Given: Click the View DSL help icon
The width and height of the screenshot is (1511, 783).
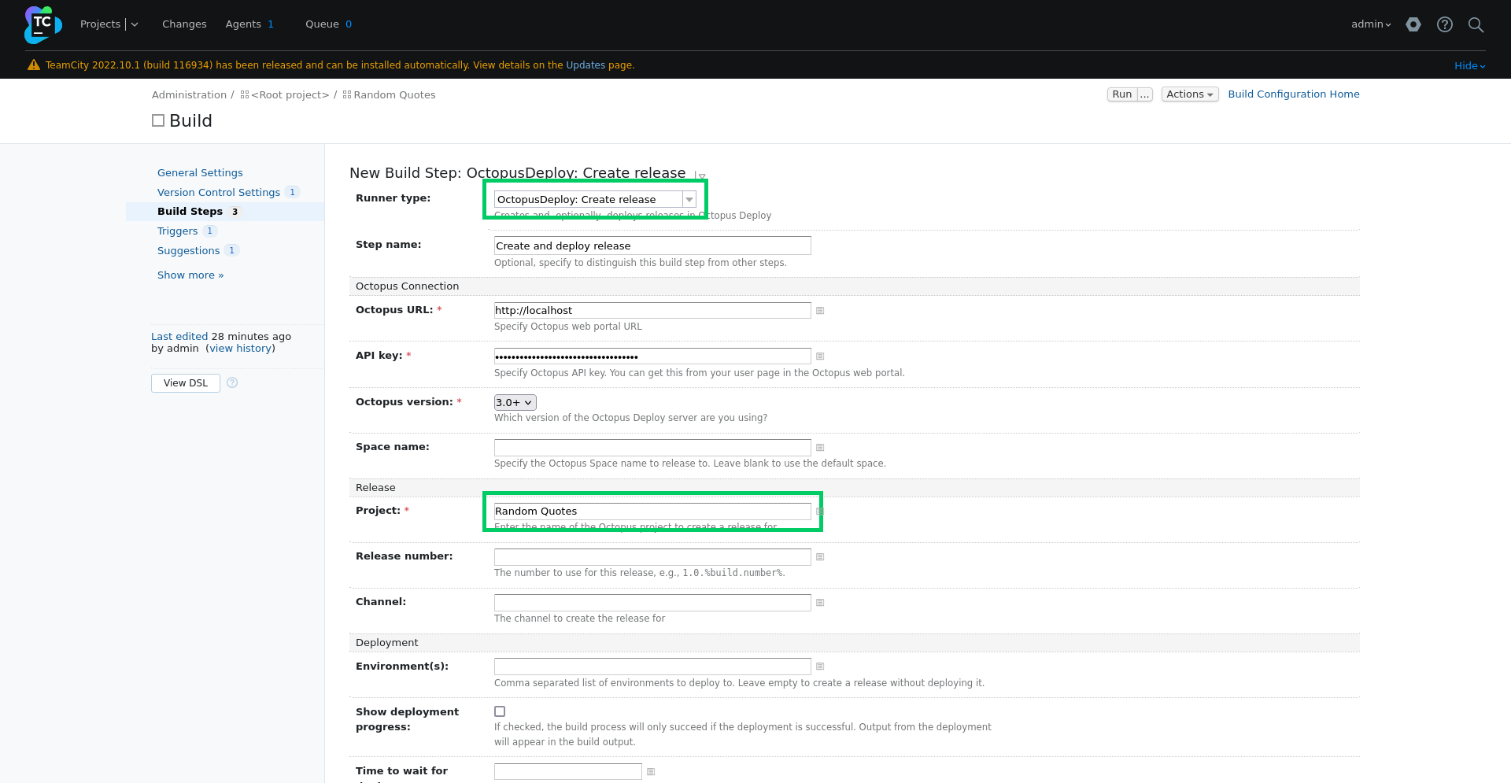Looking at the screenshot, I should (232, 382).
